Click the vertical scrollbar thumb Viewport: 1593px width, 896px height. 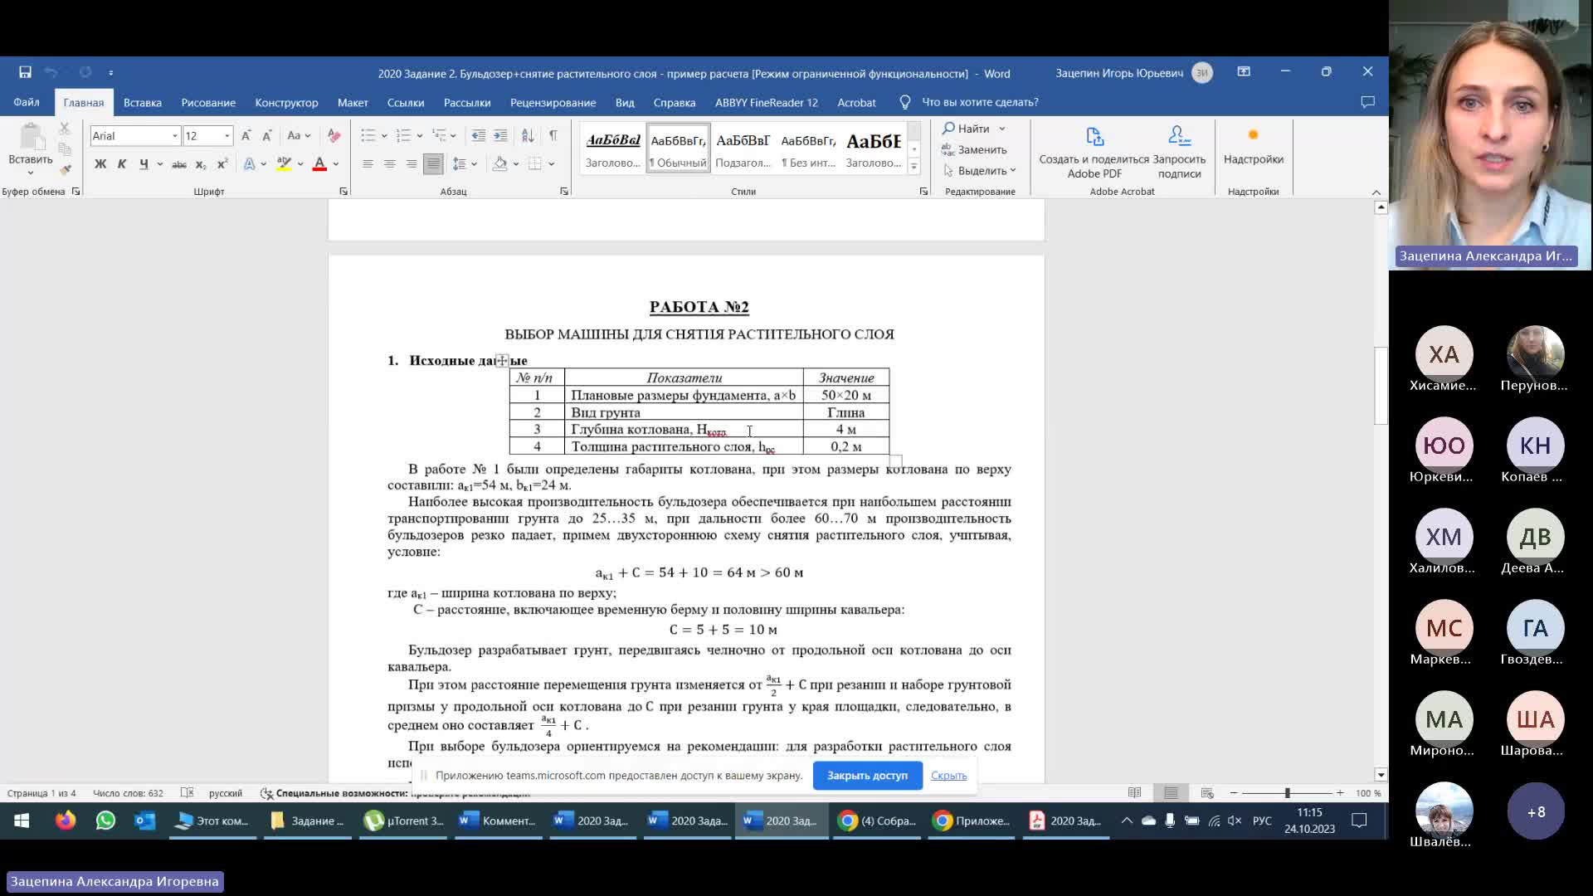click(1381, 386)
